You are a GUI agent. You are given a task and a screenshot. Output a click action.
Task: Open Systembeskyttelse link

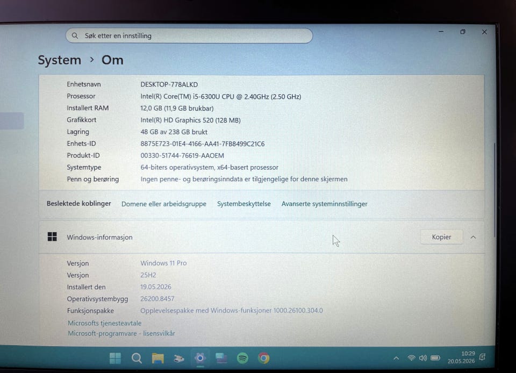pyautogui.click(x=244, y=204)
